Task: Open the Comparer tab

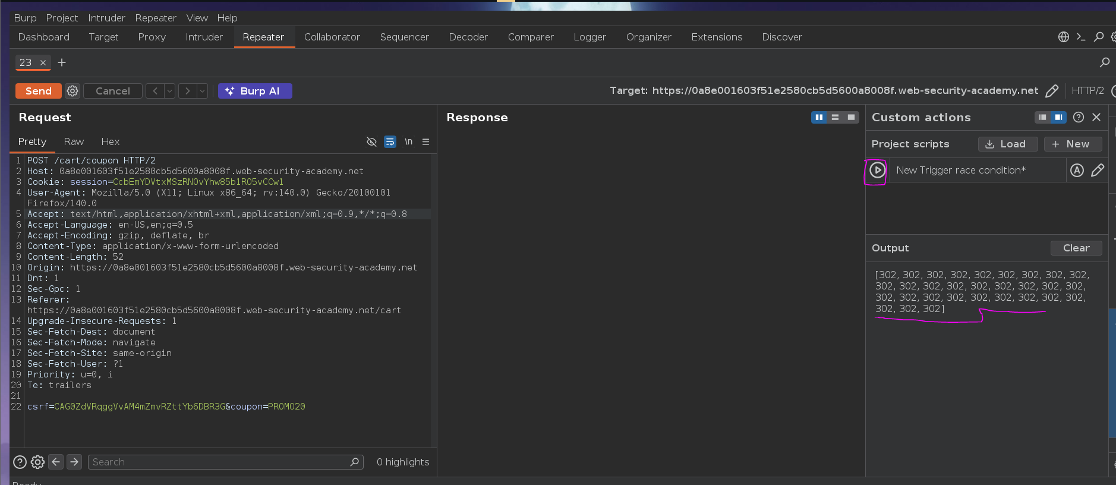Action: [531, 37]
